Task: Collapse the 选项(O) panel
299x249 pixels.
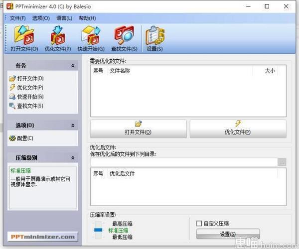Action: point(73,125)
